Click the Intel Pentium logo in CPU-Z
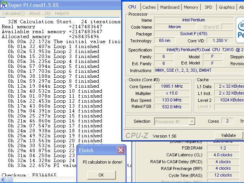 click(240, 30)
